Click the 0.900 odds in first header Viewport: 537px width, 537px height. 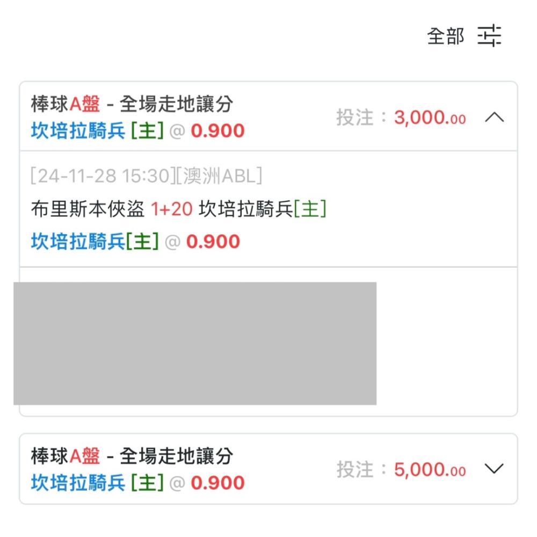(x=218, y=131)
